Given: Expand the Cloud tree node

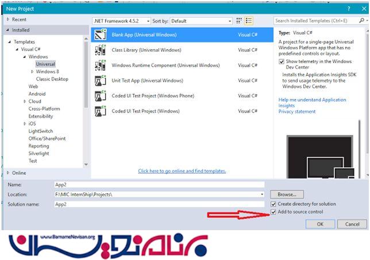Looking at the screenshot, I should pyautogui.click(x=25, y=101).
